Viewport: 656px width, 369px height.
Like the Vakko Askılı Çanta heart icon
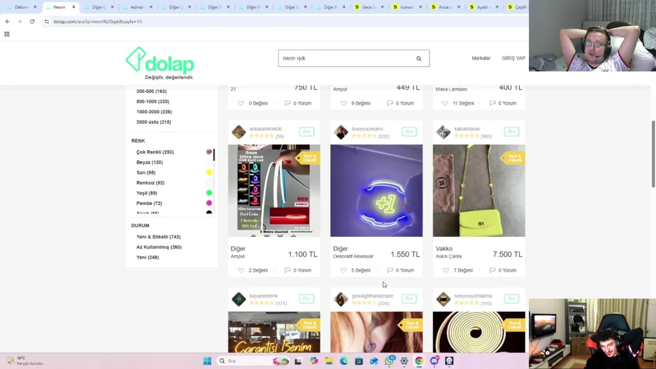click(446, 270)
